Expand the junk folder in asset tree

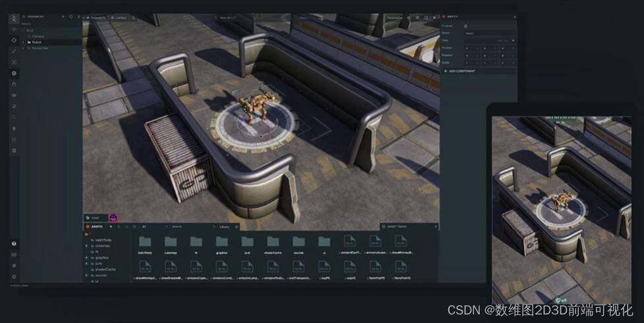click(86, 264)
